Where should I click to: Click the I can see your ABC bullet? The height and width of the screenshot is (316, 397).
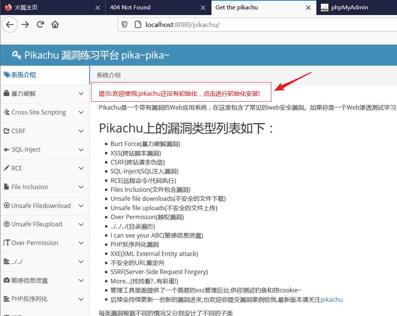157,235
